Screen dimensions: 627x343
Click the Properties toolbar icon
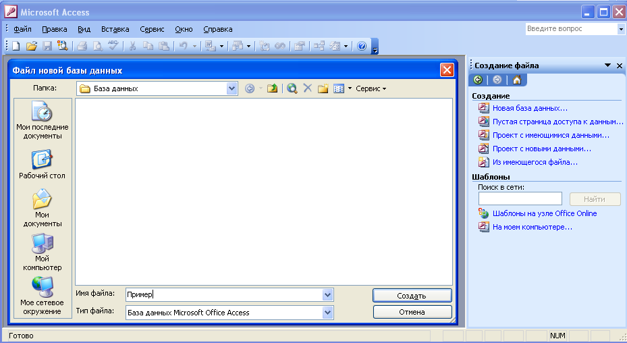299,47
